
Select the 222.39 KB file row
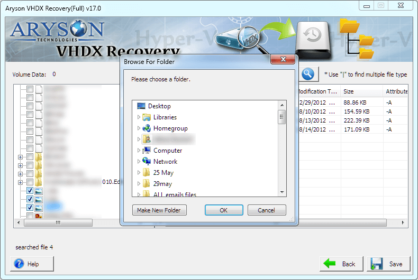pyautogui.click(x=353, y=120)
